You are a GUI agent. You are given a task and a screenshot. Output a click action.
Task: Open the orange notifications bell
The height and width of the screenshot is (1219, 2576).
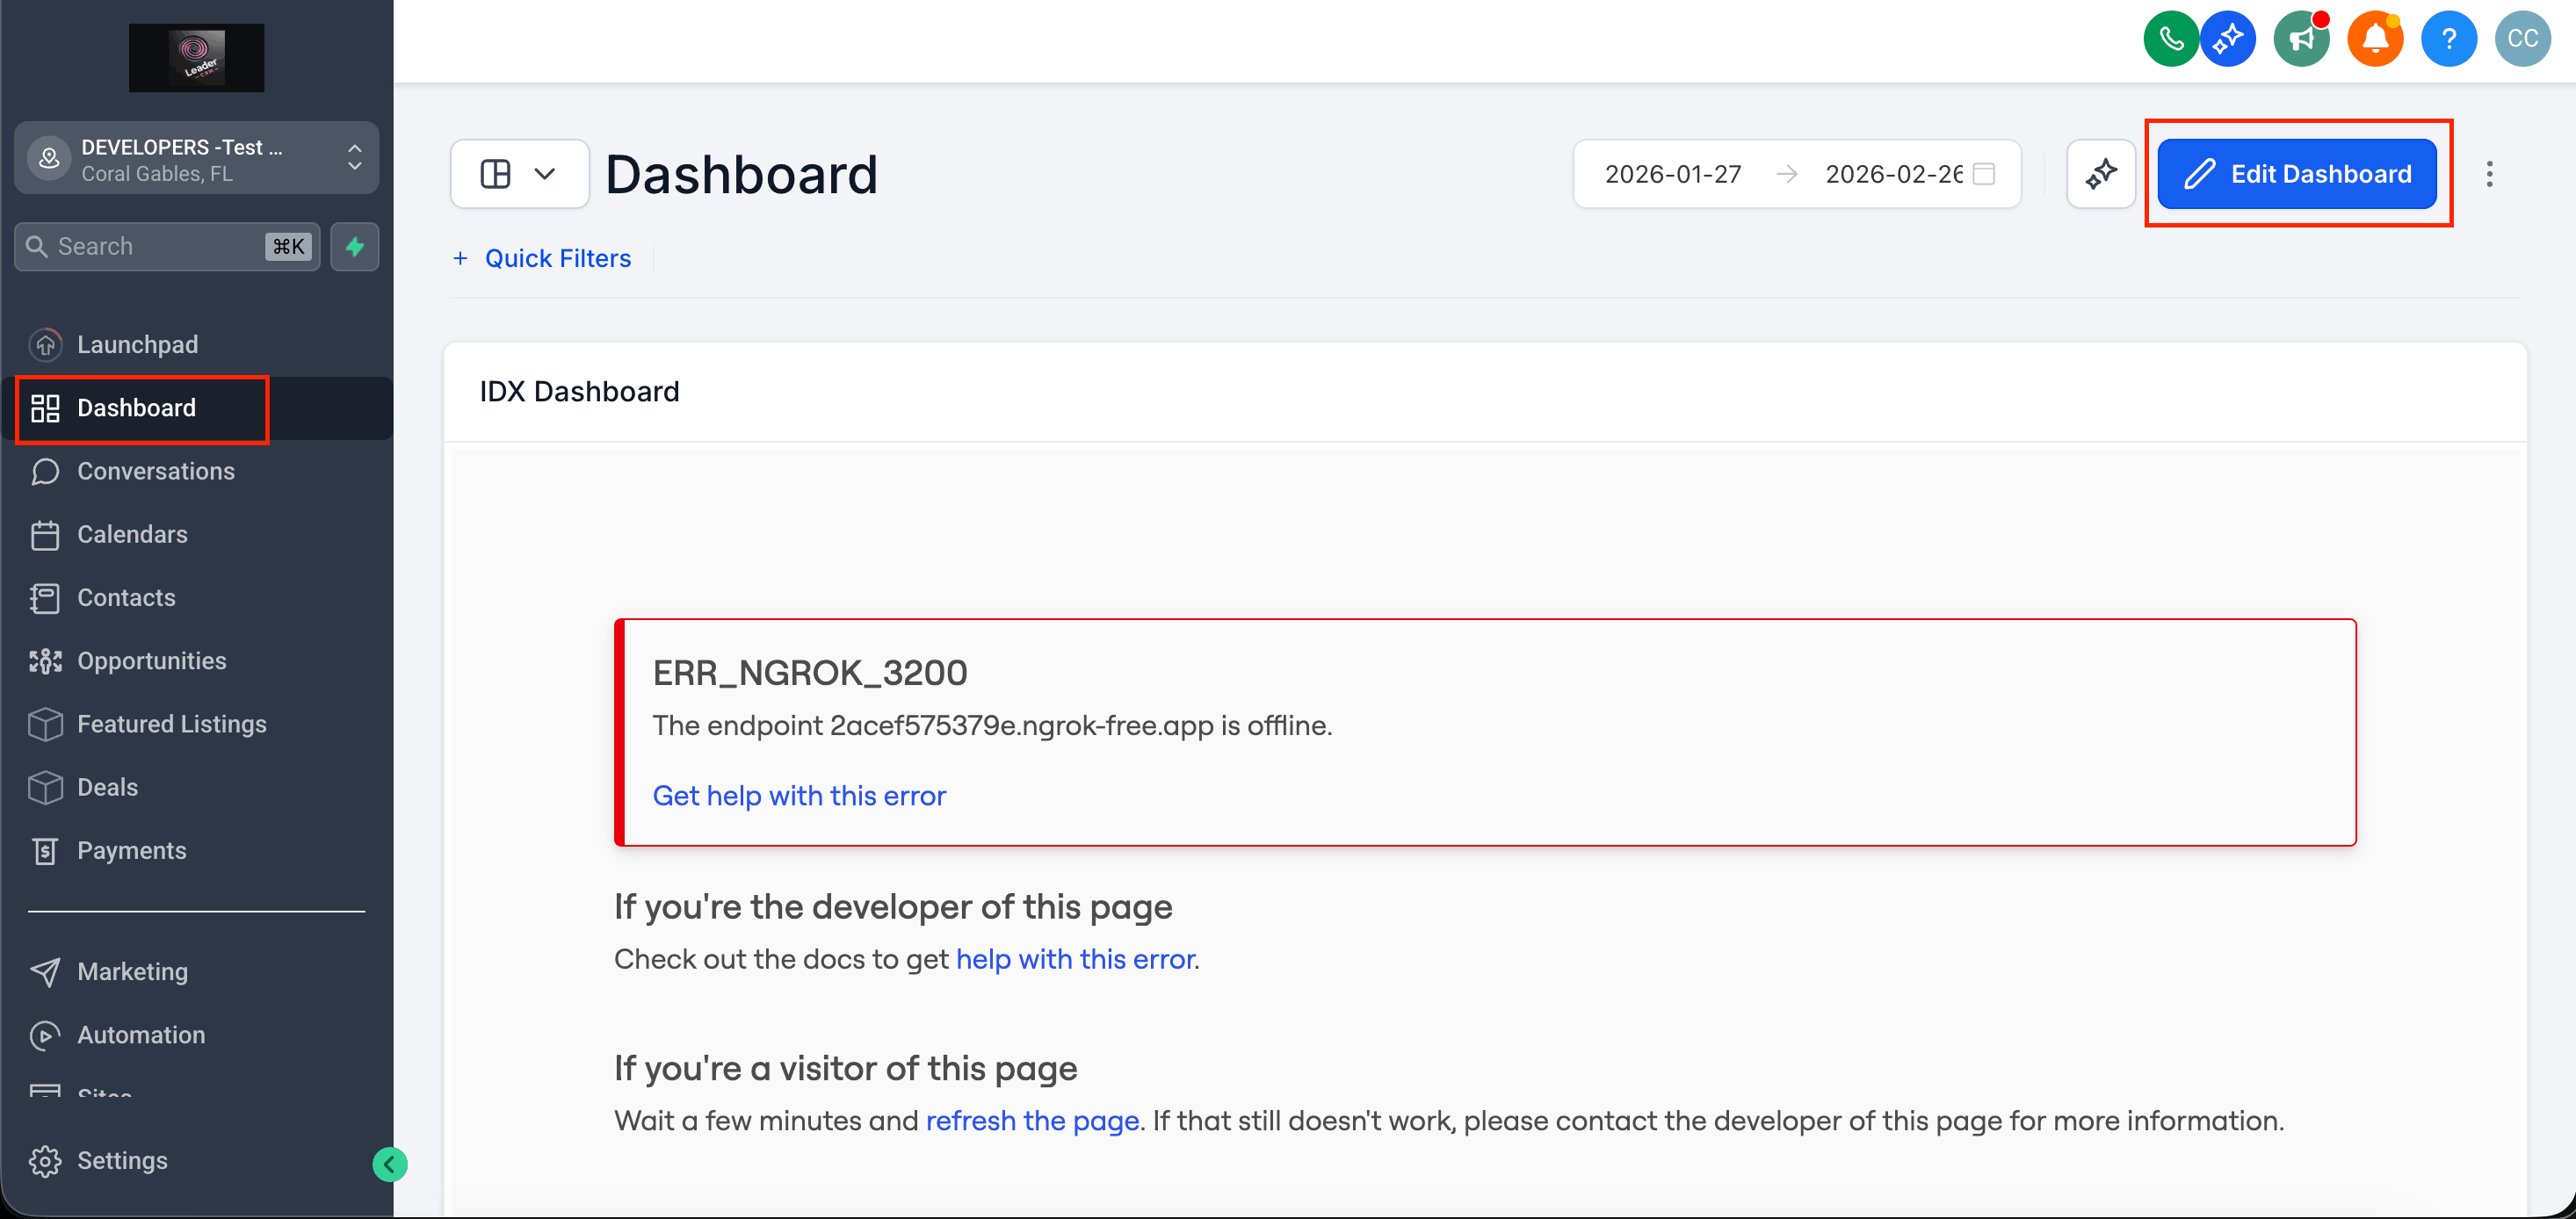[x=2375, y=39]
